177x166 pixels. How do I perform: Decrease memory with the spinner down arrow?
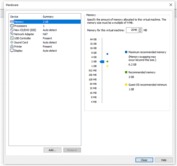pos(140,31)
